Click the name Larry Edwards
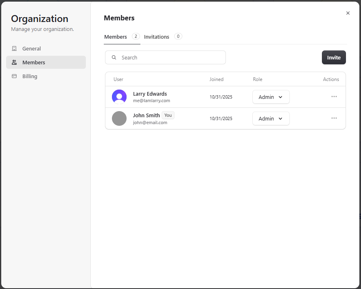Viewport: 361px width, 289px height. [150, 94]
